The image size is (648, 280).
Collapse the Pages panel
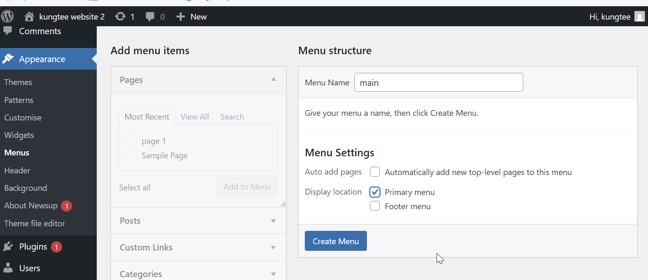pos(274,80)
